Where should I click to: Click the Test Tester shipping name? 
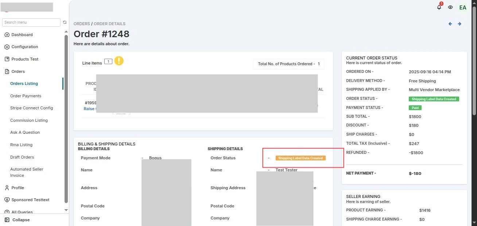287,170
